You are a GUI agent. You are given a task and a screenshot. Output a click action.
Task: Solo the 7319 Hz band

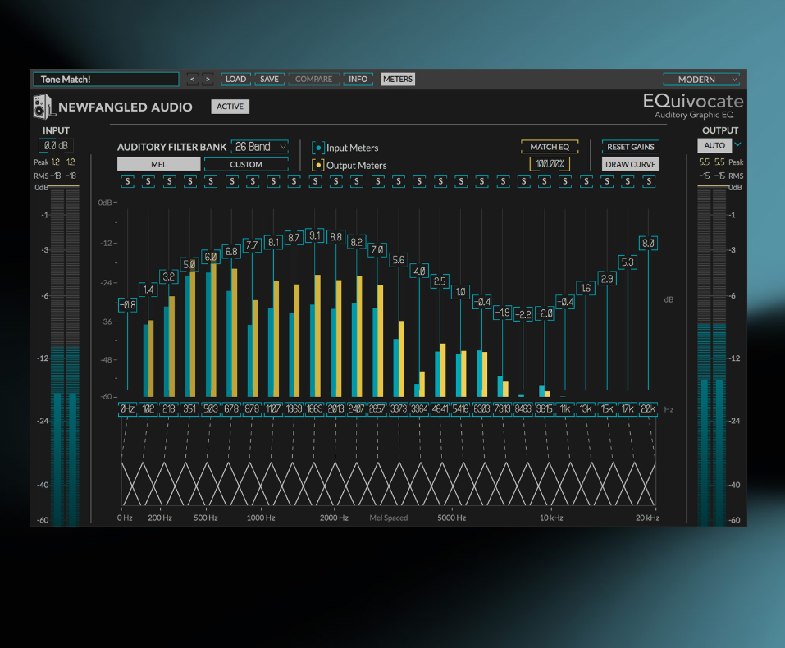[x=503, y=181]
